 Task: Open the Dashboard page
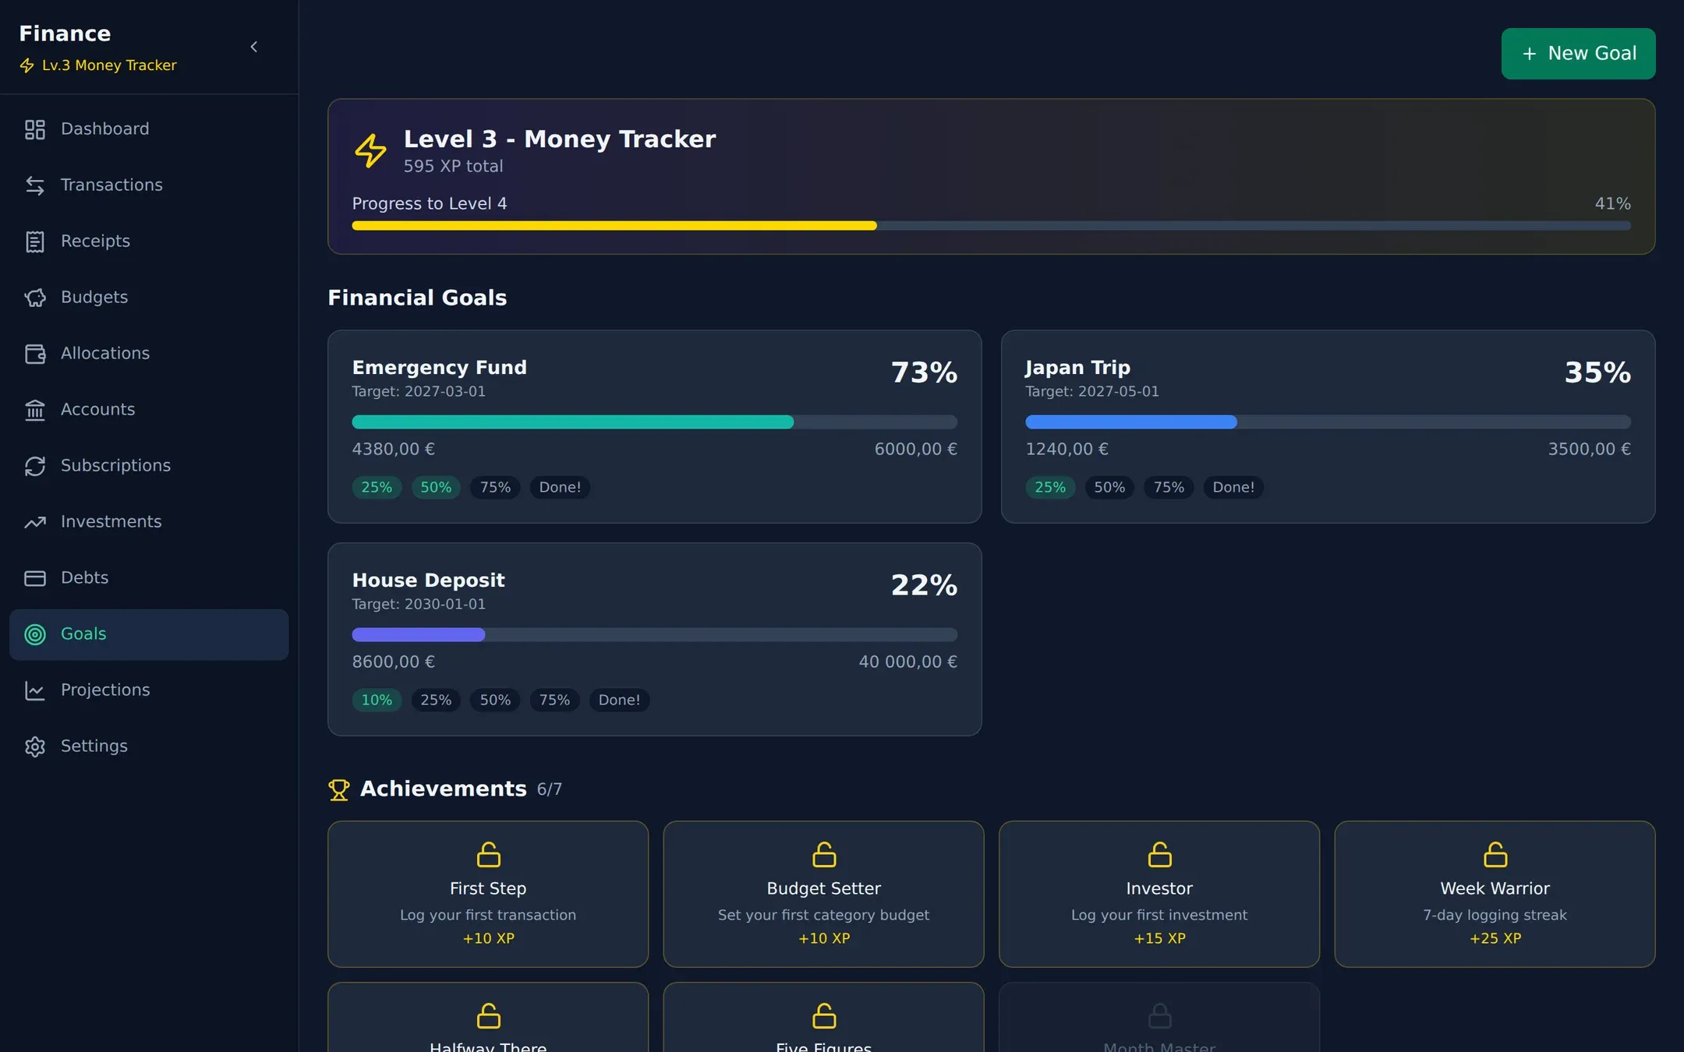pos(149,129)
